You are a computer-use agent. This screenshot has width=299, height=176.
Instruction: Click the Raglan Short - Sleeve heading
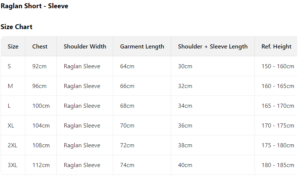coord(34,6)
